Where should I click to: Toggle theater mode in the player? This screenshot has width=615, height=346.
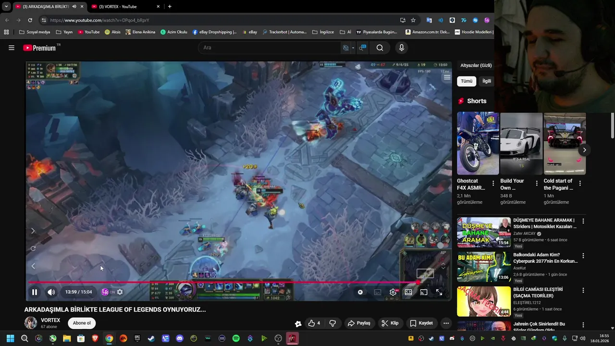[x=408, y=292]
